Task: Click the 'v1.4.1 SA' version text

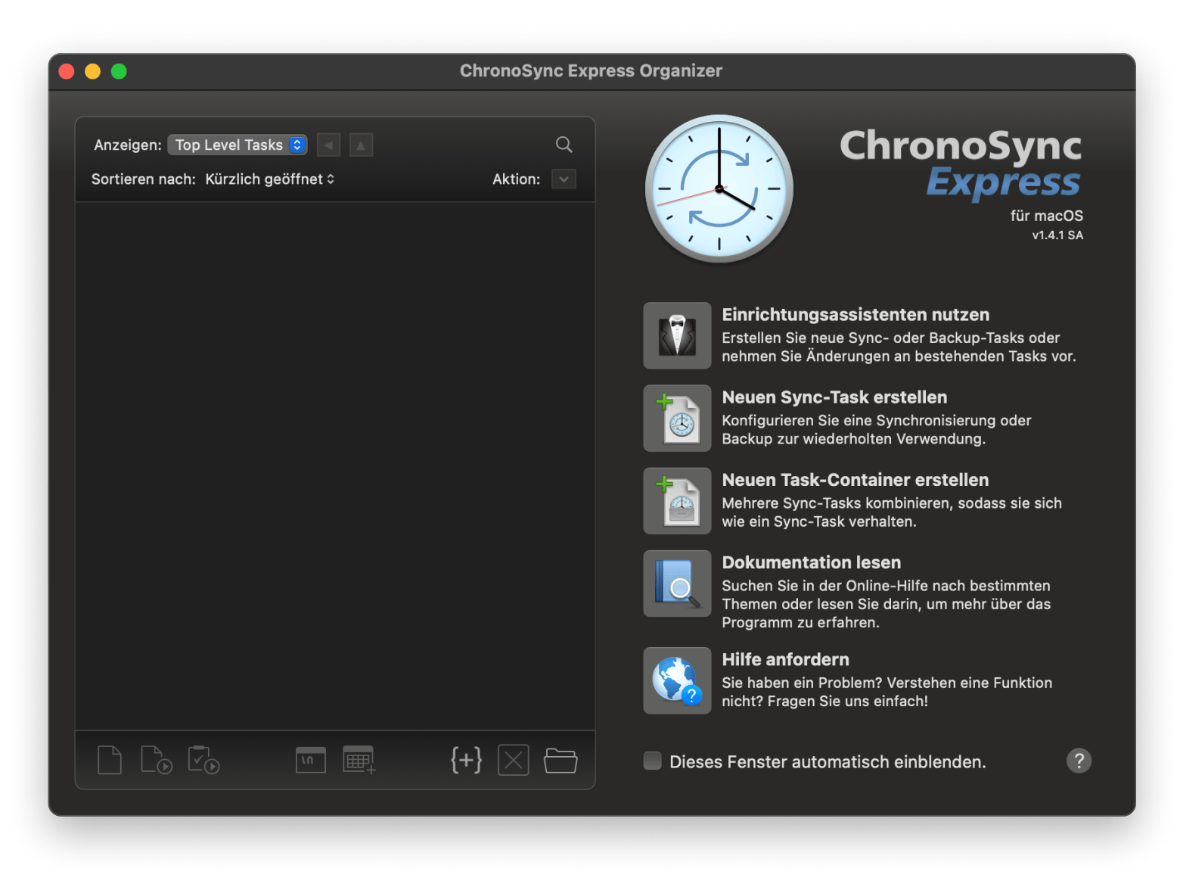Action: click(1057, 235)
